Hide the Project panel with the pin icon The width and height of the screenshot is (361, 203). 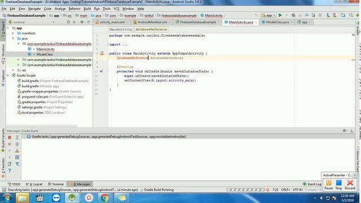tap(89, 22)
